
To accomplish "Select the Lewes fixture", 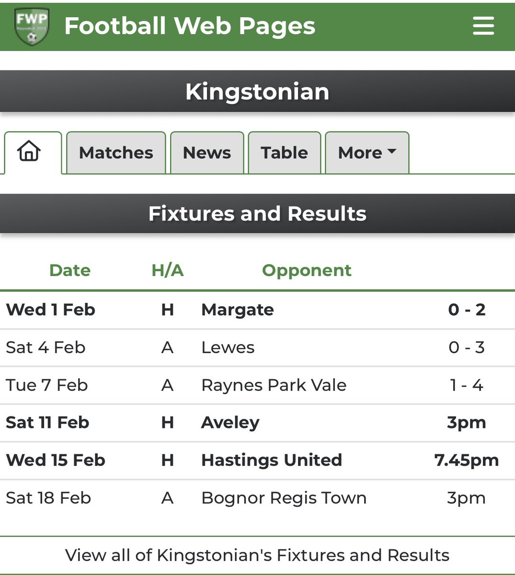I will coord(257,347).
